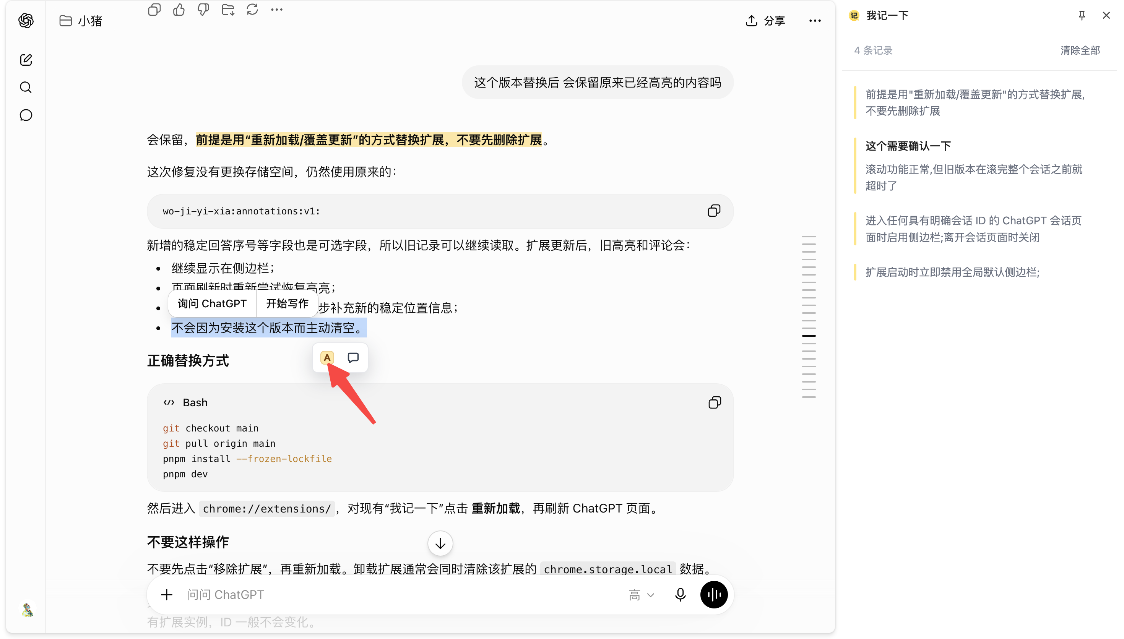Click the 正确替换方式 heading

[188, 360]
